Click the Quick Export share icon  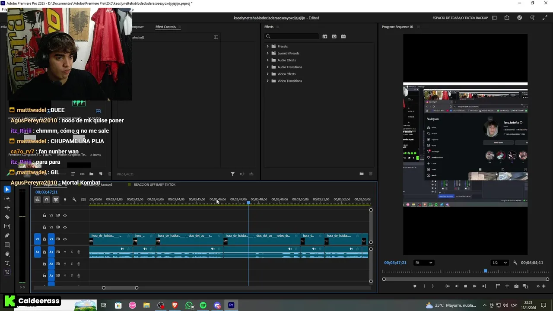[x=507, y=18]
